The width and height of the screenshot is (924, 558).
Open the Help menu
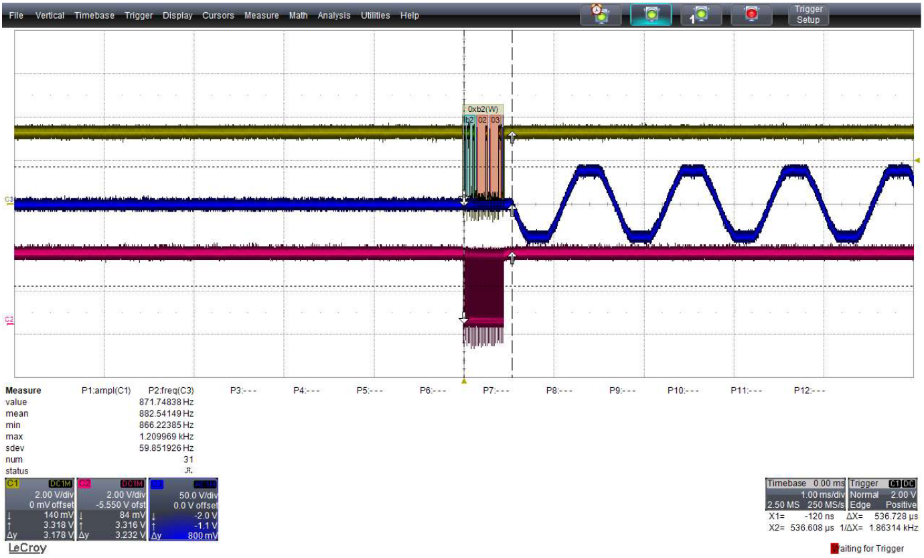tap(410, 15)
